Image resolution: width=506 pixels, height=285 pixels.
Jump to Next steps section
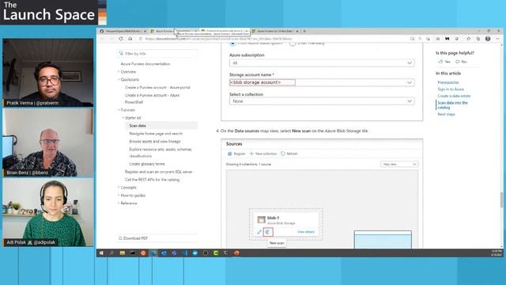click(446, 114)
